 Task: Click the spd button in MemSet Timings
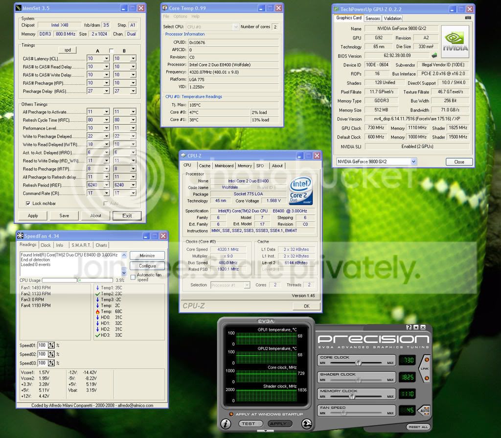point(68,50)
